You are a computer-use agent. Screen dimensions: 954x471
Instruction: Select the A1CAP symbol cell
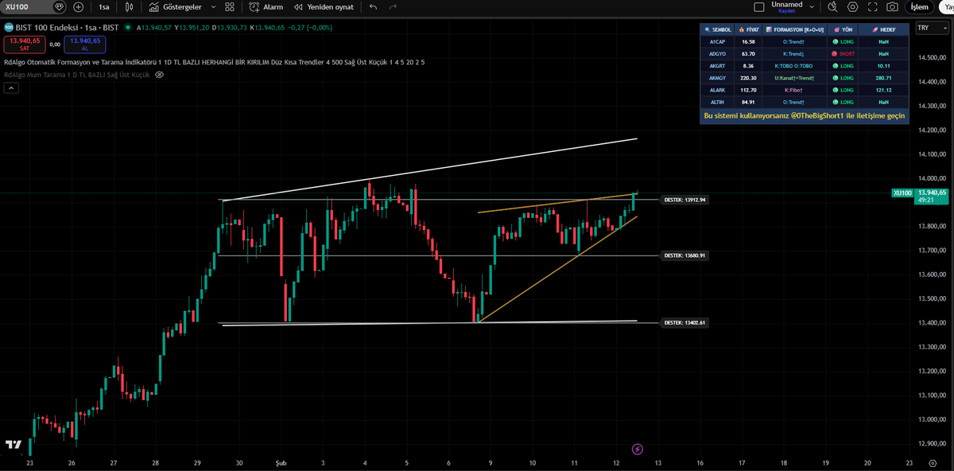(x=718, y=41)
